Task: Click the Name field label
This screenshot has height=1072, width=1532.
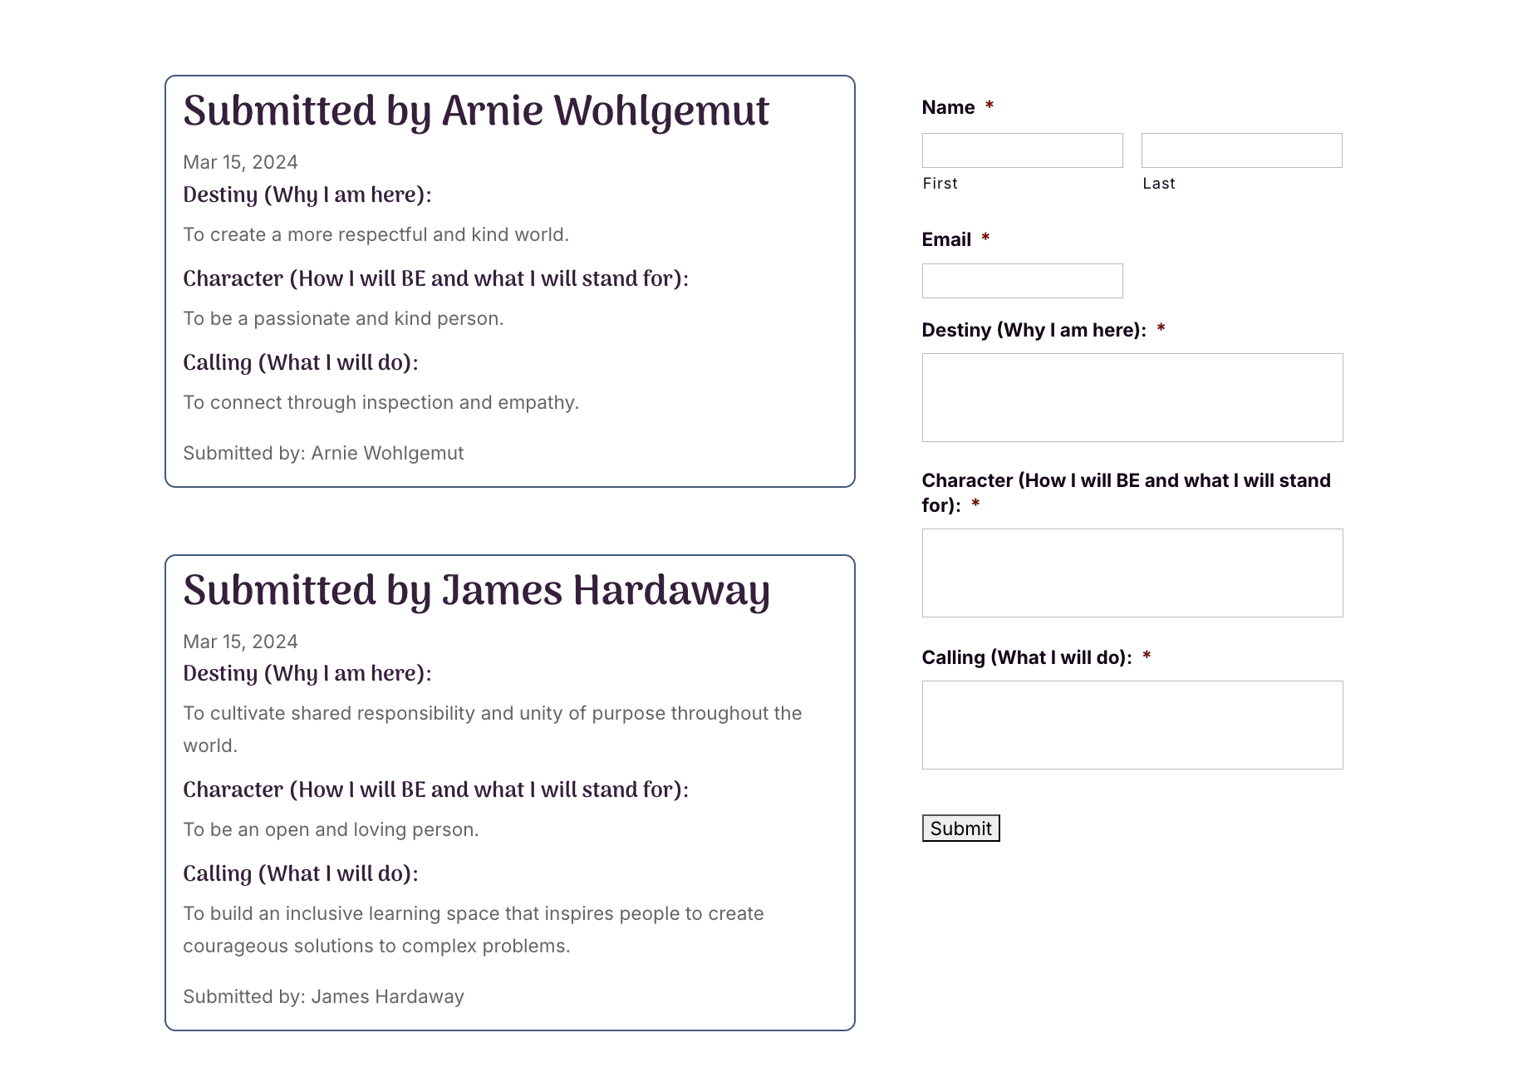Action: tap(948, 107)
